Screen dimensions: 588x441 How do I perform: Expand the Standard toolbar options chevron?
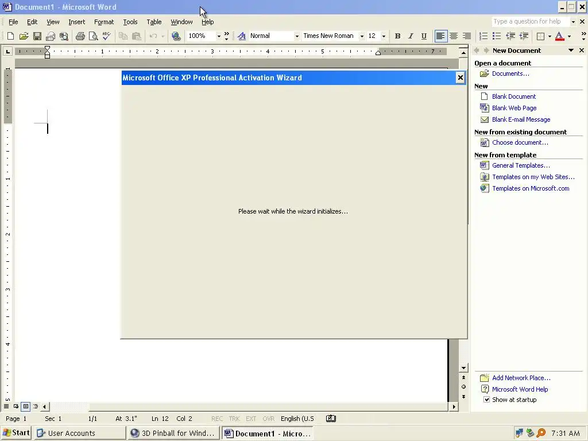point(226,36)
